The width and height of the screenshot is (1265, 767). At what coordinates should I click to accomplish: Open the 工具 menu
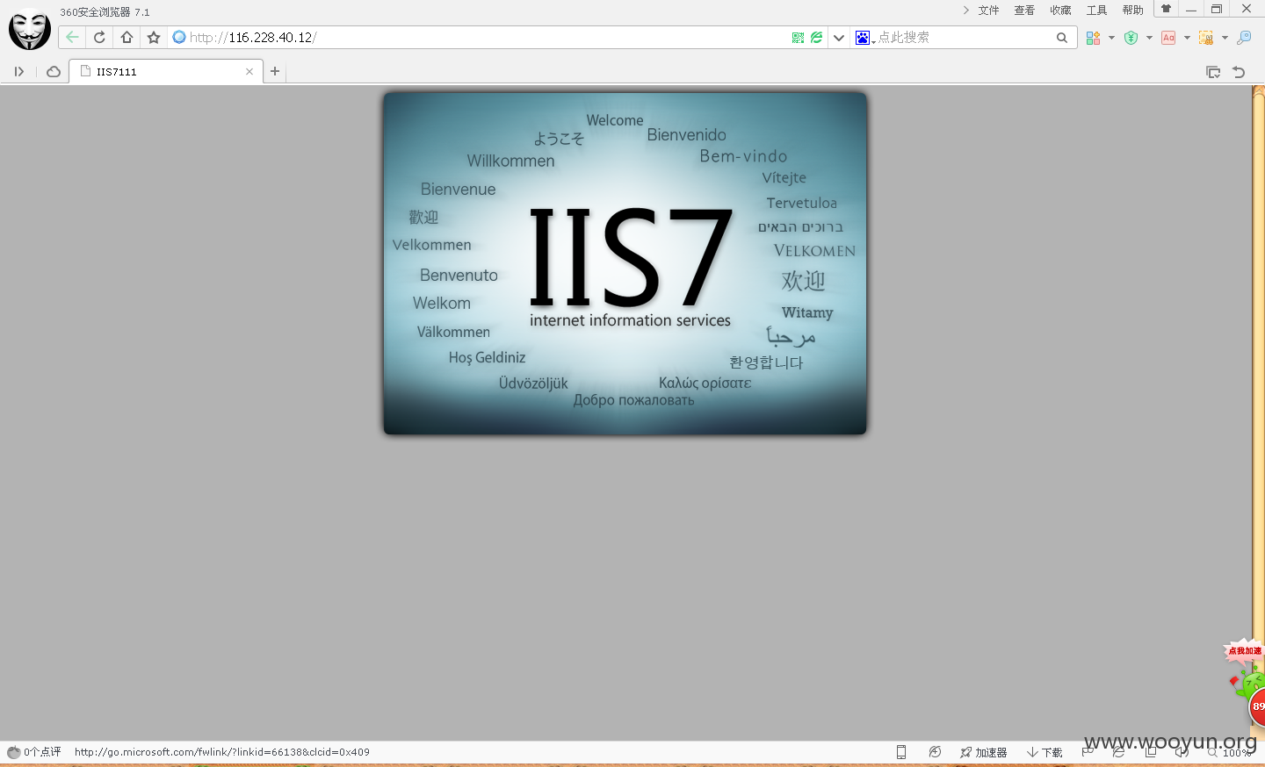click(x=1096, y=11)
